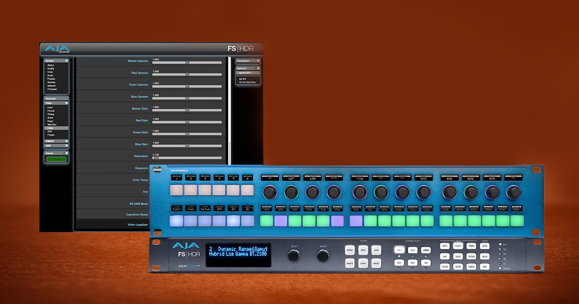Tap preset 1 pad on Skaarhoj controller

click(177, 190)
